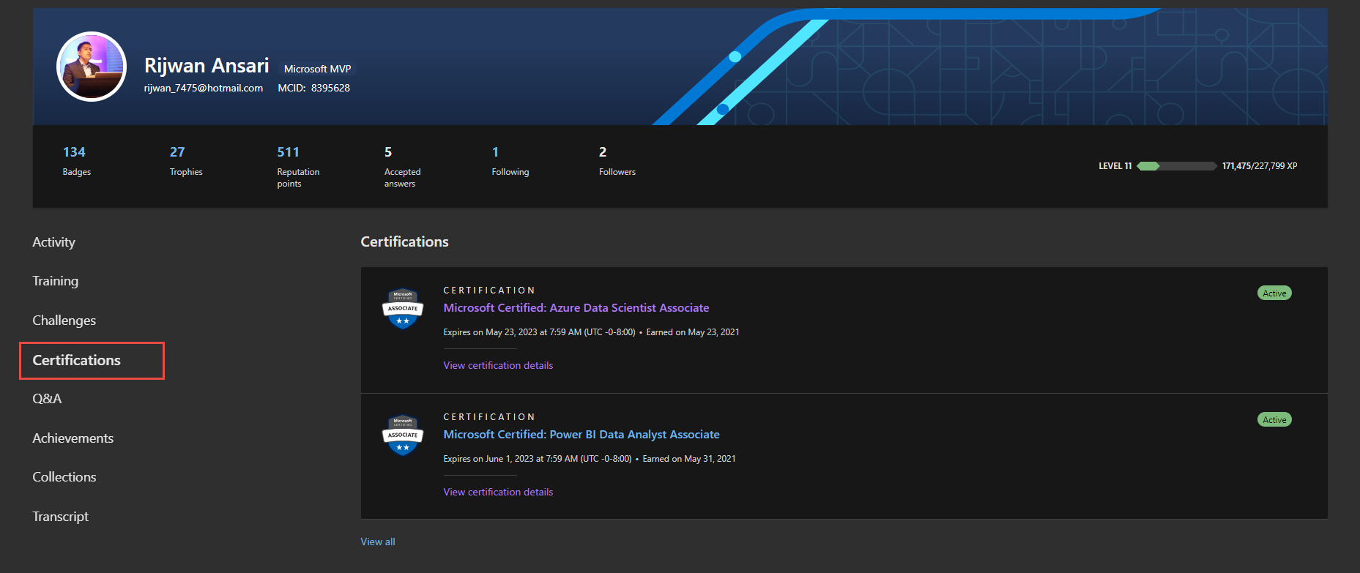Click the Azure Data Scientist Associate badge icon
The width and height of the screenshot is (1360, 573).
[x=403, y=309]
